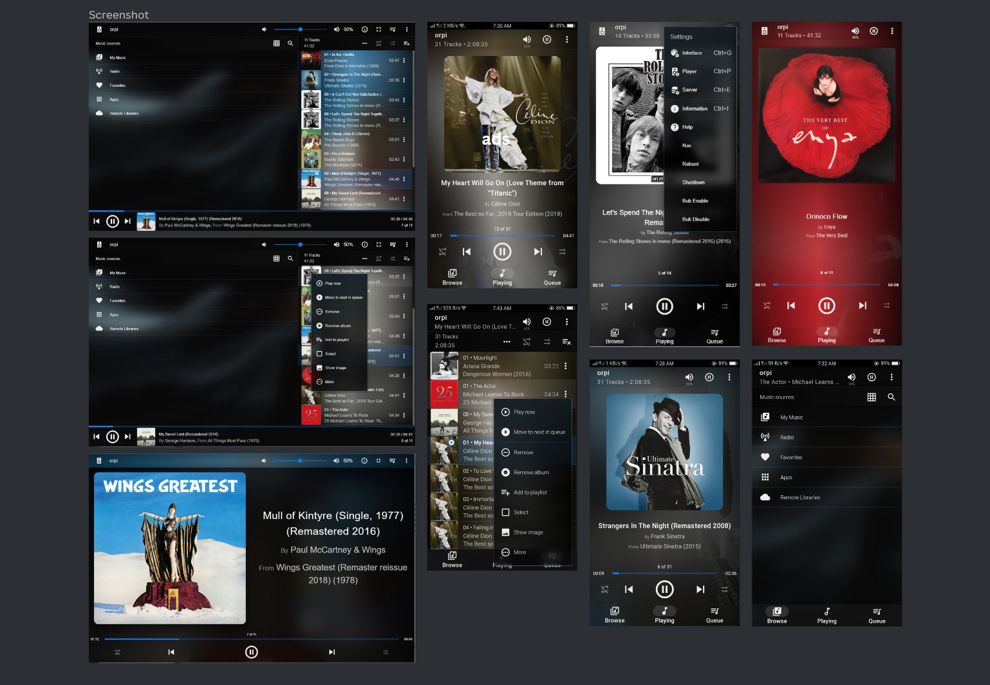Open the options menu for the In the Ghetto track

click(x=404, y=60)
